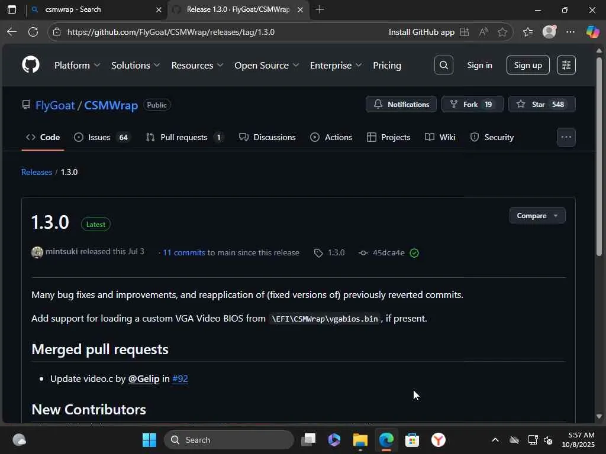Image resolution: width=606 pixels, height=454 pixels.
Task: View site information via the lock icon
Action: pyautogui.click(x=57, y=32)
